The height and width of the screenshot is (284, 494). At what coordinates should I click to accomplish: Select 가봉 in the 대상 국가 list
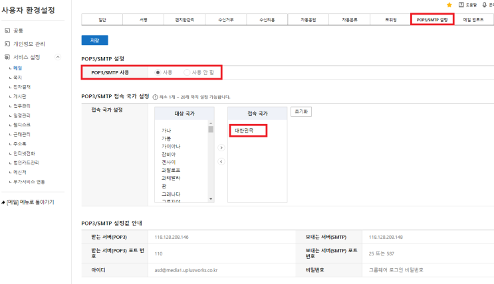(x=166, y=139)
